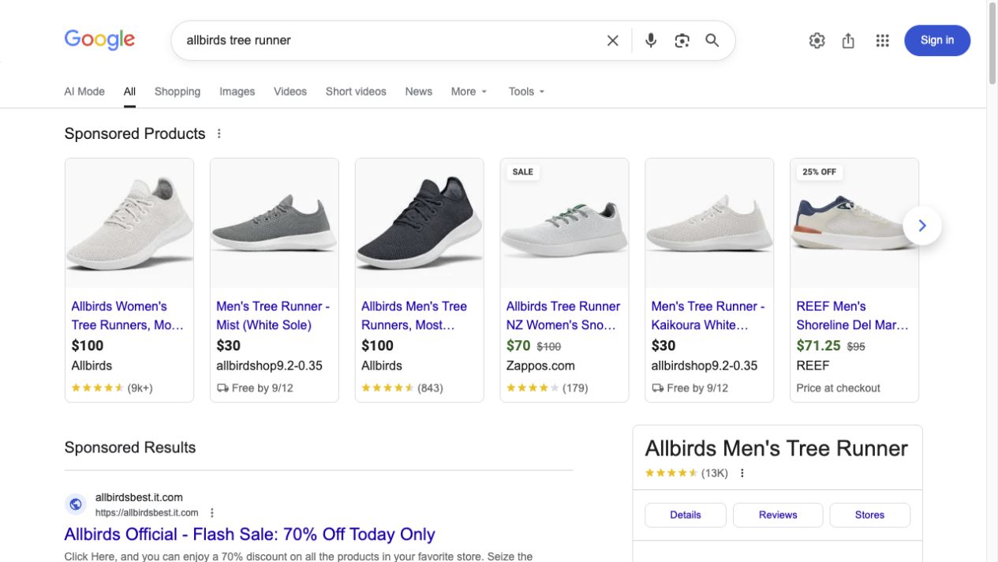Open the three-dot menu beside allbirdsbest.it.com URL
Screen dimensions: 998x562
click(x=212, y=513)
